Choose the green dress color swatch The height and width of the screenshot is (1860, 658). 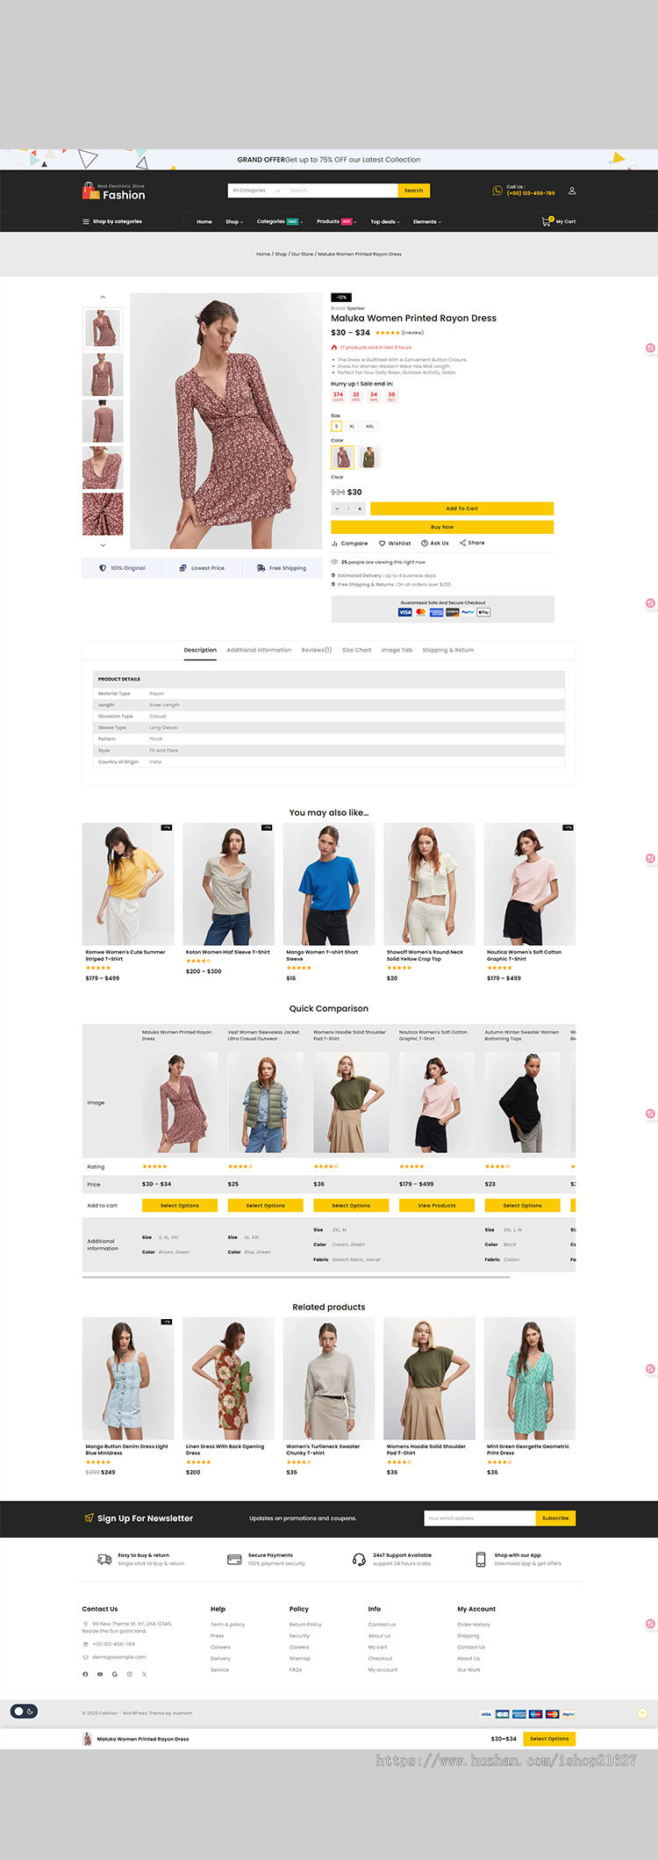(x=369, y=457)
